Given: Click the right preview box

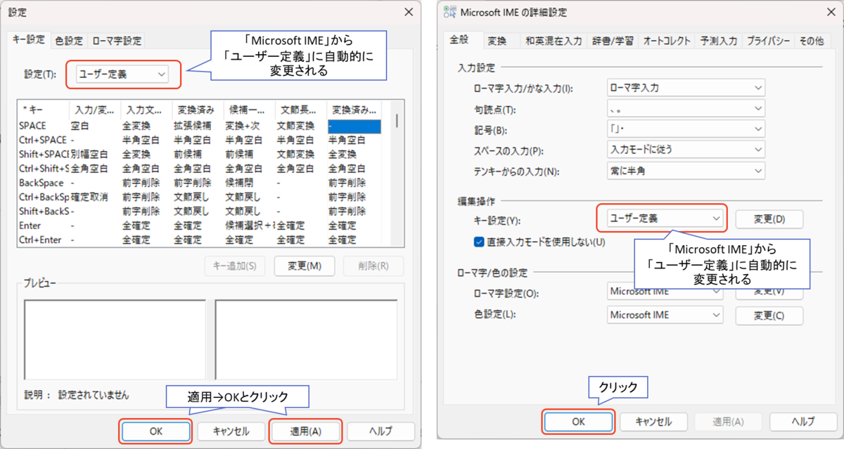Looking at the screenshot, I should 306,341.
